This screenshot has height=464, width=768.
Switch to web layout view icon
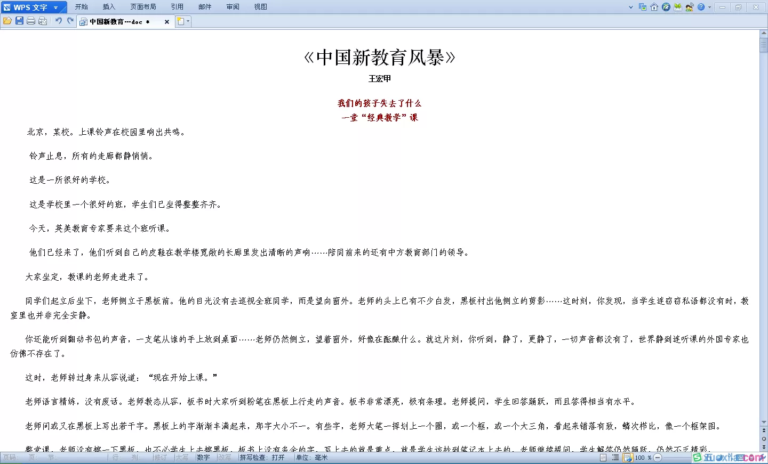point(628,458)
